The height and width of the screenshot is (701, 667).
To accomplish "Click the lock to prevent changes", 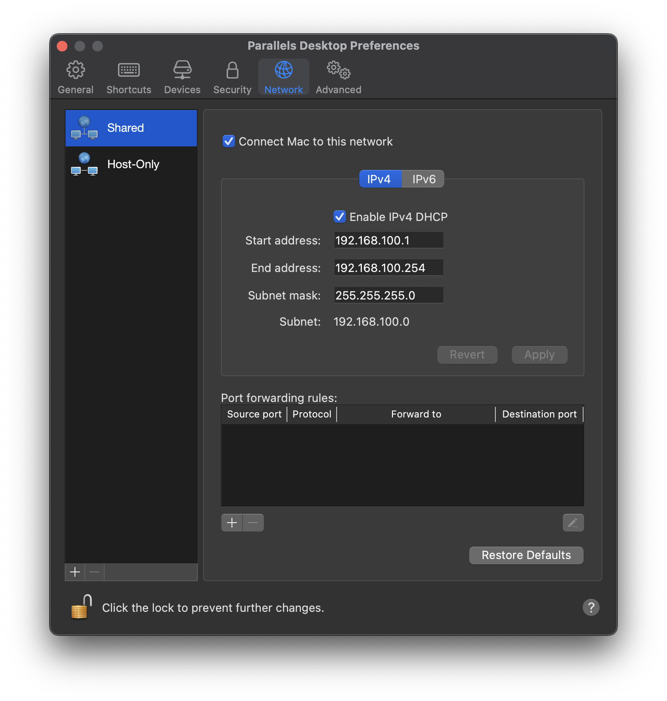I will click(x=82, y=607).
